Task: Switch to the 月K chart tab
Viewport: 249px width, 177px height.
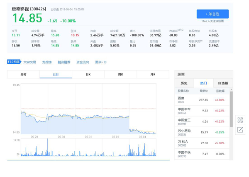Action: coord(153,75)
